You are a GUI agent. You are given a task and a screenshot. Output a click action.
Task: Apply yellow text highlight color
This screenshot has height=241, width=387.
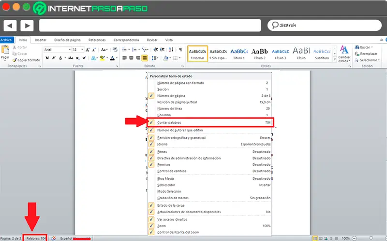pyautogui.click(x=103, y=58)
